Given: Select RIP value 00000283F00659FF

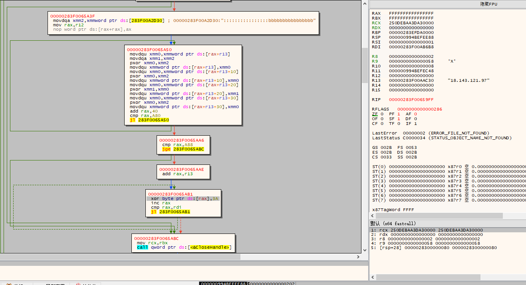Looking at the screenshot, I should [411, 99].
